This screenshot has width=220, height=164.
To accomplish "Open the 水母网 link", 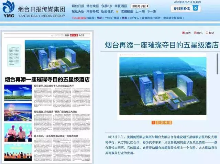I will tap(90, 18).
